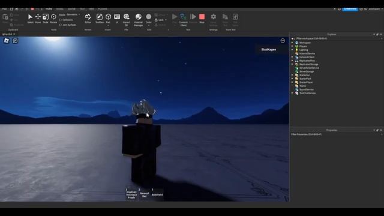
Task: Open the Roblox menu button in viewport
Action: tap(7, 41)
